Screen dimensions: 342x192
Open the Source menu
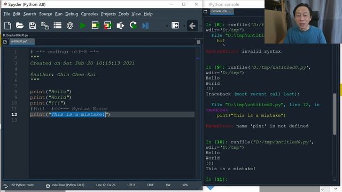[45, 14]
